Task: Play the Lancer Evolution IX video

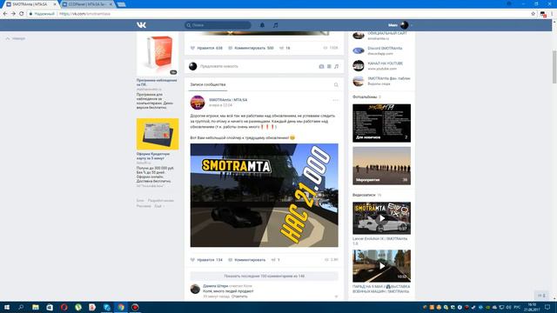Action: pos(381,218)
